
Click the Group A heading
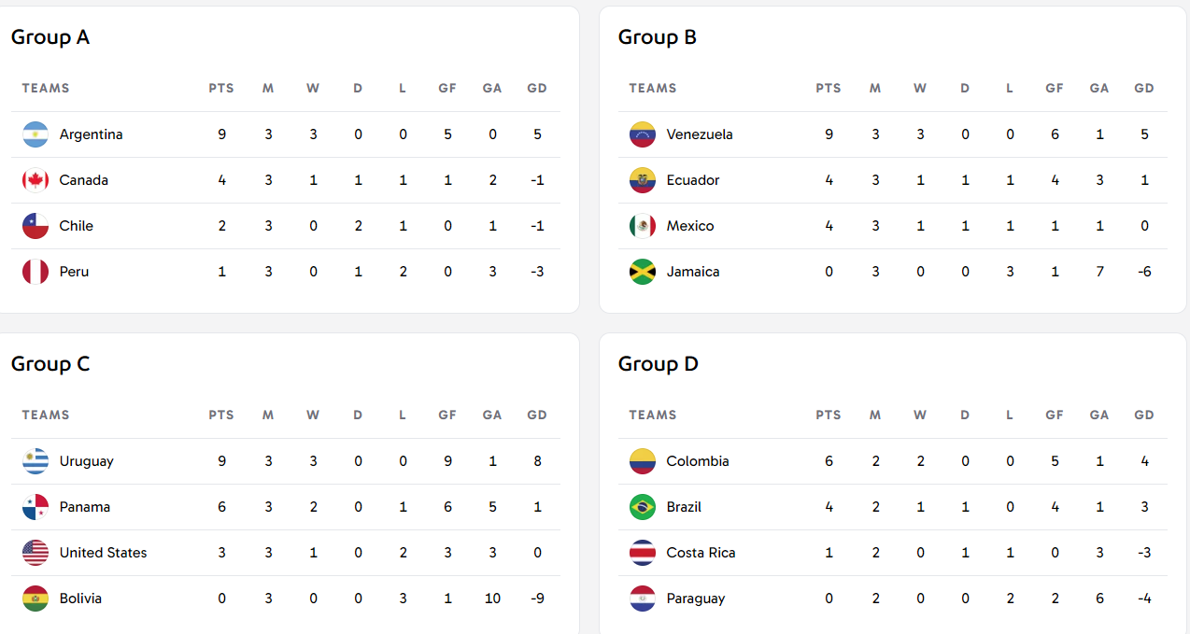point(50,37)
